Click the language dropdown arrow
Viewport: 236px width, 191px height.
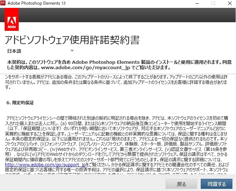tap(72, 51)
